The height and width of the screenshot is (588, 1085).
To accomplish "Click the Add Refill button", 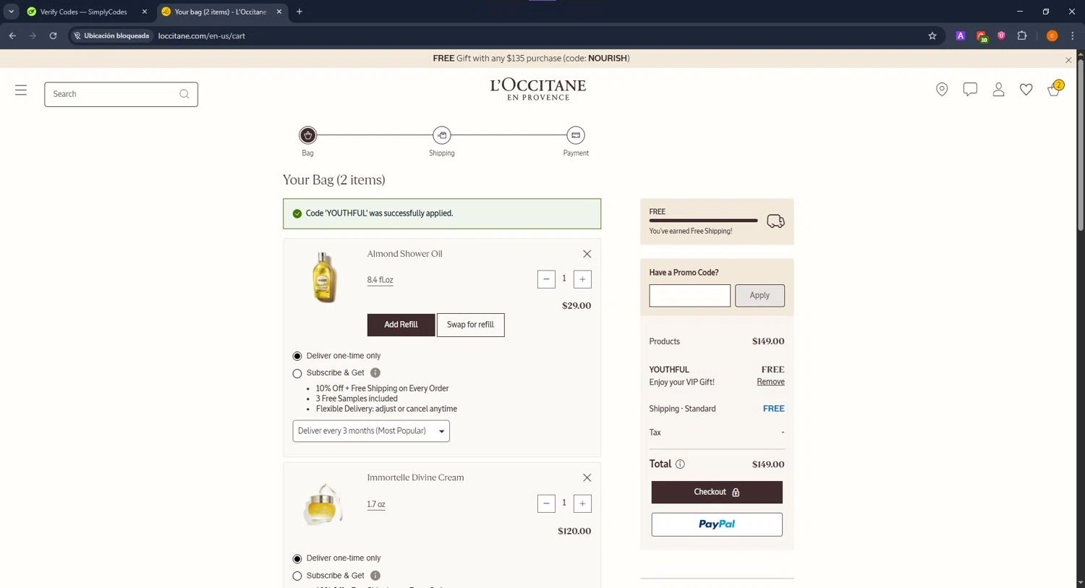I will tap(401, 325).
